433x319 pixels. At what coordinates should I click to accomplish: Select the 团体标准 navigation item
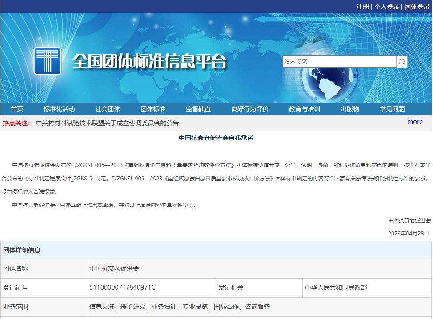[x=153, y=109]
